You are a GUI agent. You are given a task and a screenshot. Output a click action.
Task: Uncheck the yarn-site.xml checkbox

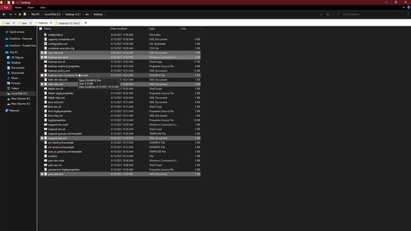click(42, 174)
